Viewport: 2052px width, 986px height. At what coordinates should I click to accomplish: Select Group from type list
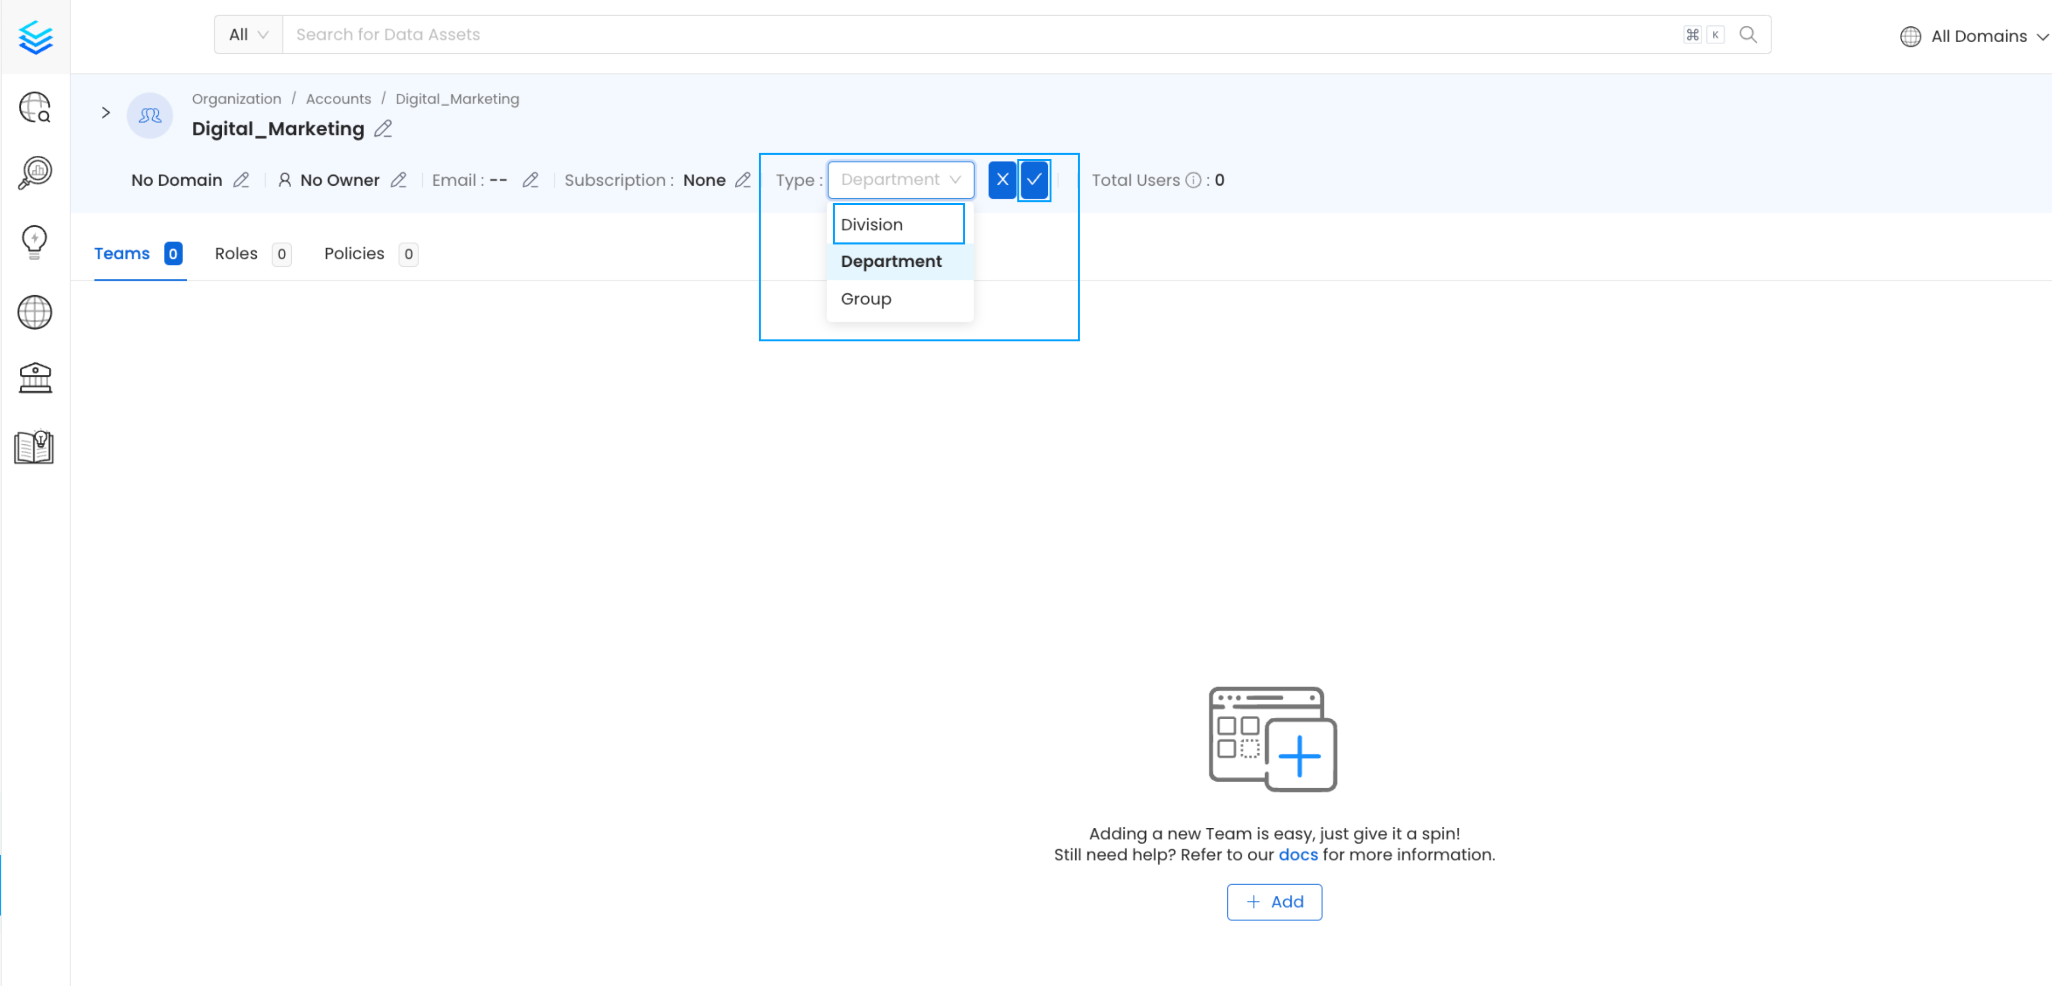(x=900, y=299)
